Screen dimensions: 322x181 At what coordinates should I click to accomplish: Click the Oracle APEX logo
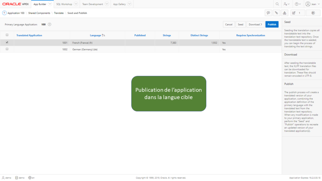pos(15,4)
